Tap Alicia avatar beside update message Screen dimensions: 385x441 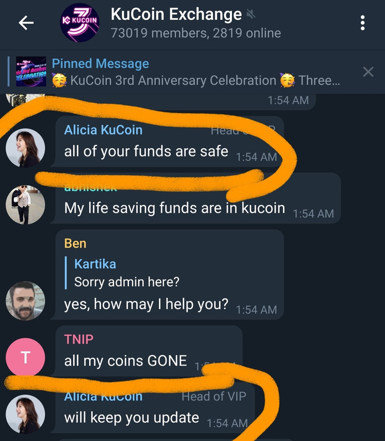pyautogui.click(x=25, y=414)
